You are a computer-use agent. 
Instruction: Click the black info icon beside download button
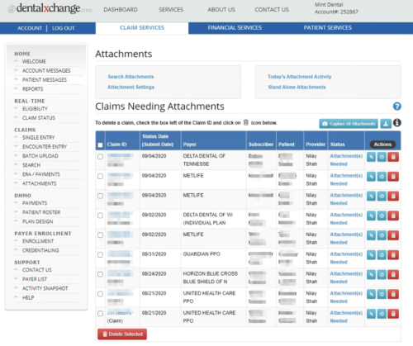(396, 123)
